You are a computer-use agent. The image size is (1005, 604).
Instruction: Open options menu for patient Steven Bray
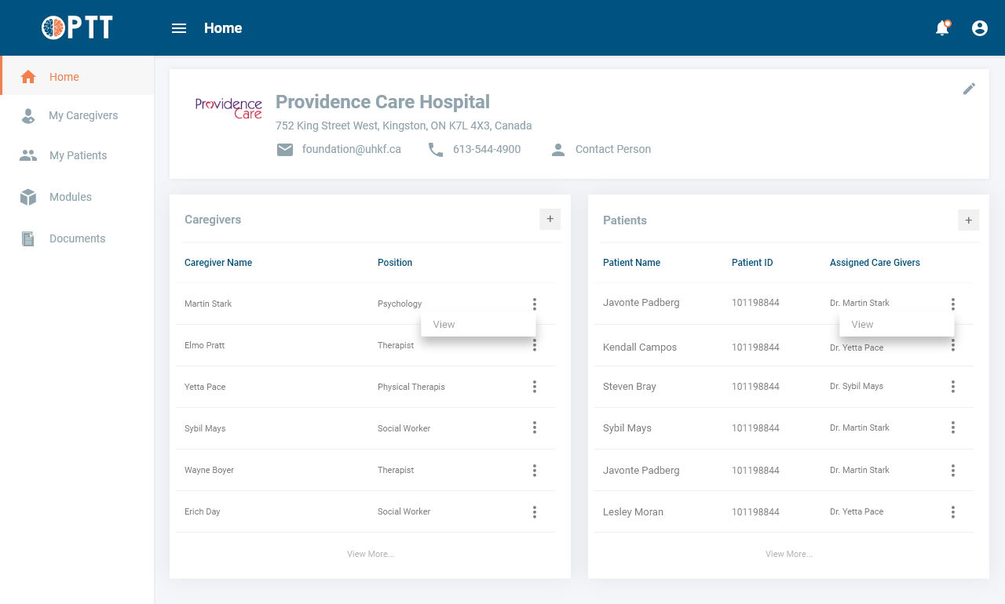coord(952,387)
